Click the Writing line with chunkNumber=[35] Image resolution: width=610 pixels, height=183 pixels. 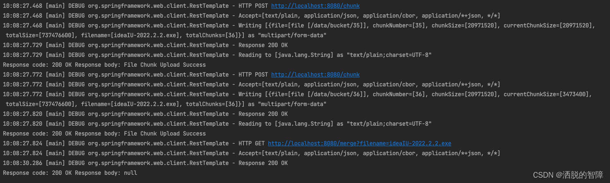point(299,30)
